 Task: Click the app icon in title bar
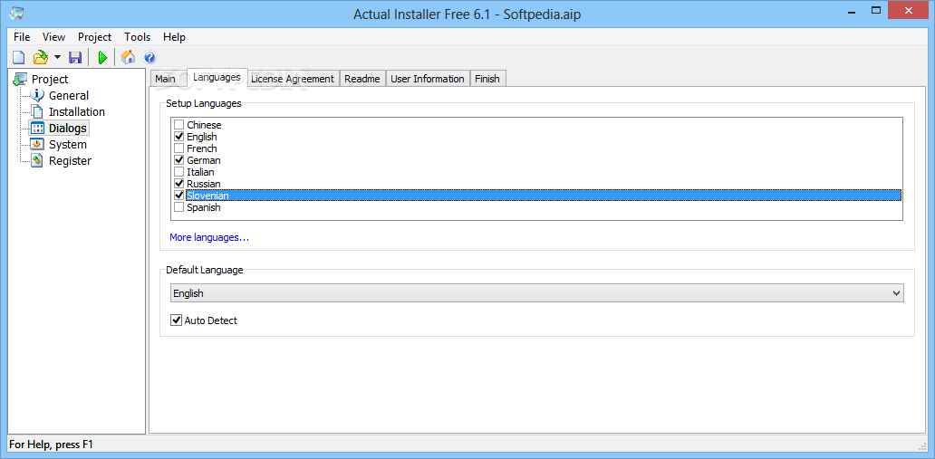(16, 13)
